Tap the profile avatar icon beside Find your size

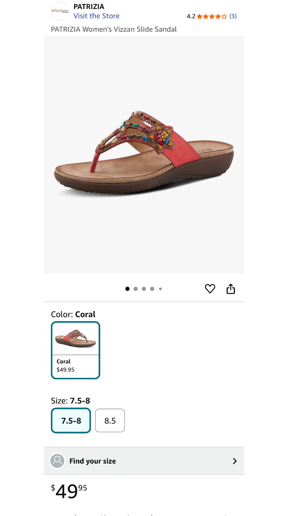point(58,461)
